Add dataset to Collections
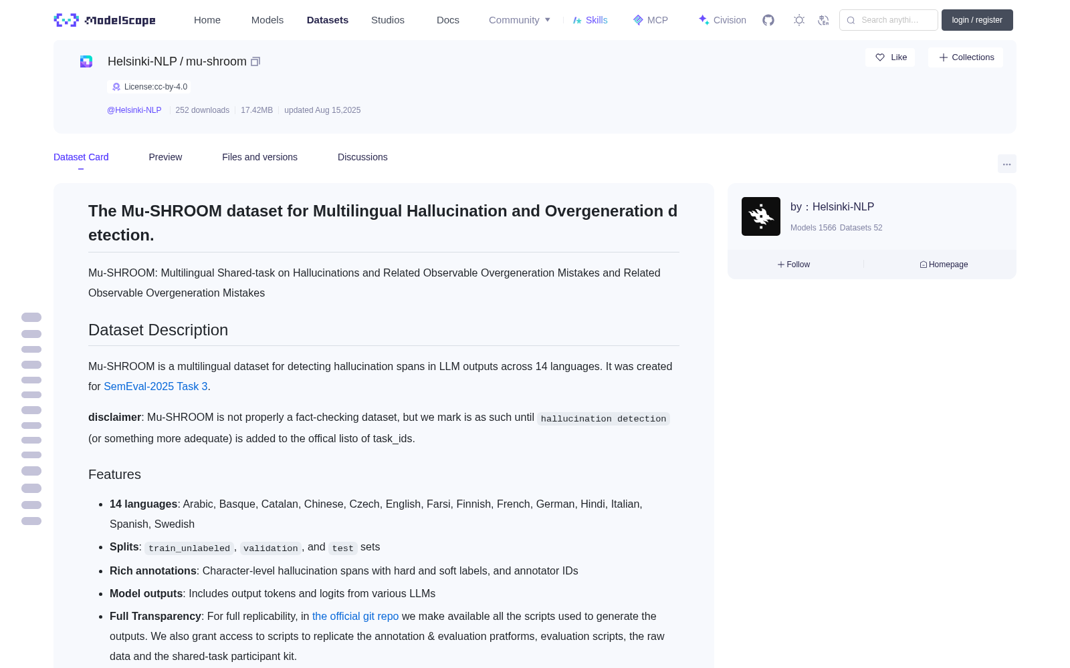Viewport: 1070px width, 668px height. pos(966,57)
